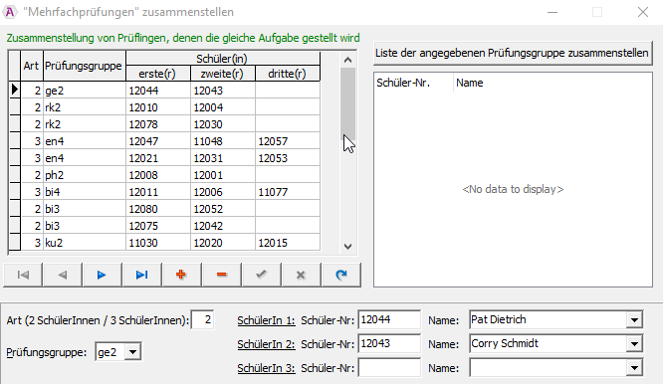Screen dimensions: 663x385
Task: Select cell with student number 12006
Action: (222, 192)
